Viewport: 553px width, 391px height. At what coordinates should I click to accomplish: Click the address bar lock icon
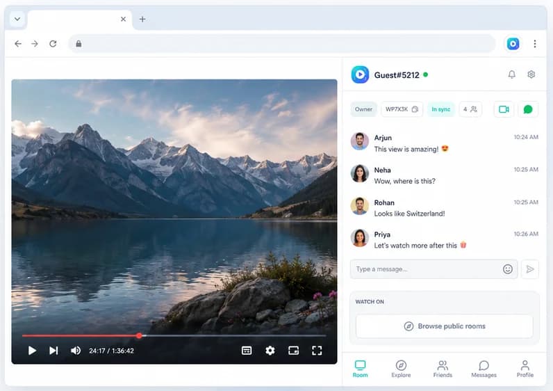pyautogui.click(x=79, y=43)
